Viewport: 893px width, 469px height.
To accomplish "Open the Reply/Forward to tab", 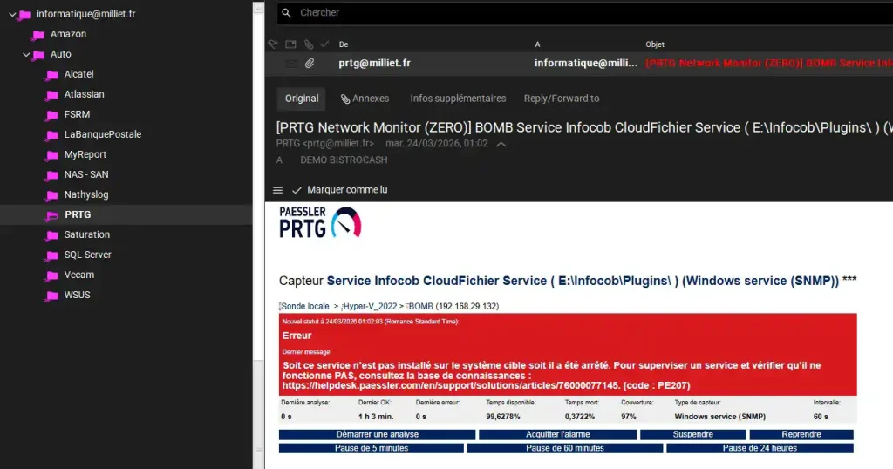I will [562, 99].
